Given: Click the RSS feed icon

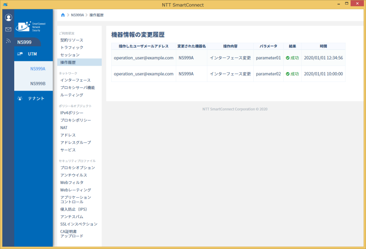Looking at the screenshot, I should tap(8, 41).
